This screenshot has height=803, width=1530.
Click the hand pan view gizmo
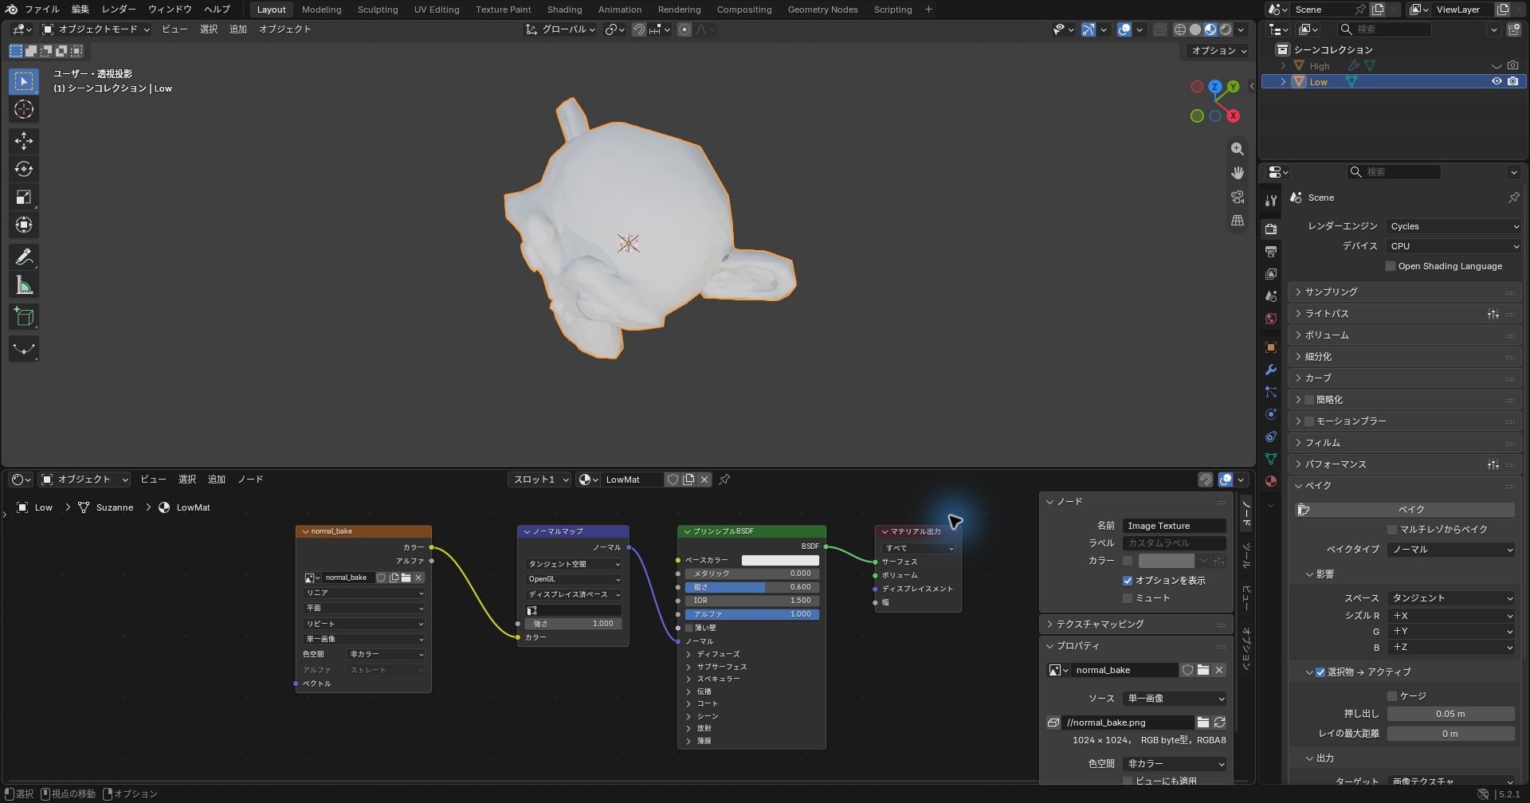1237,173
